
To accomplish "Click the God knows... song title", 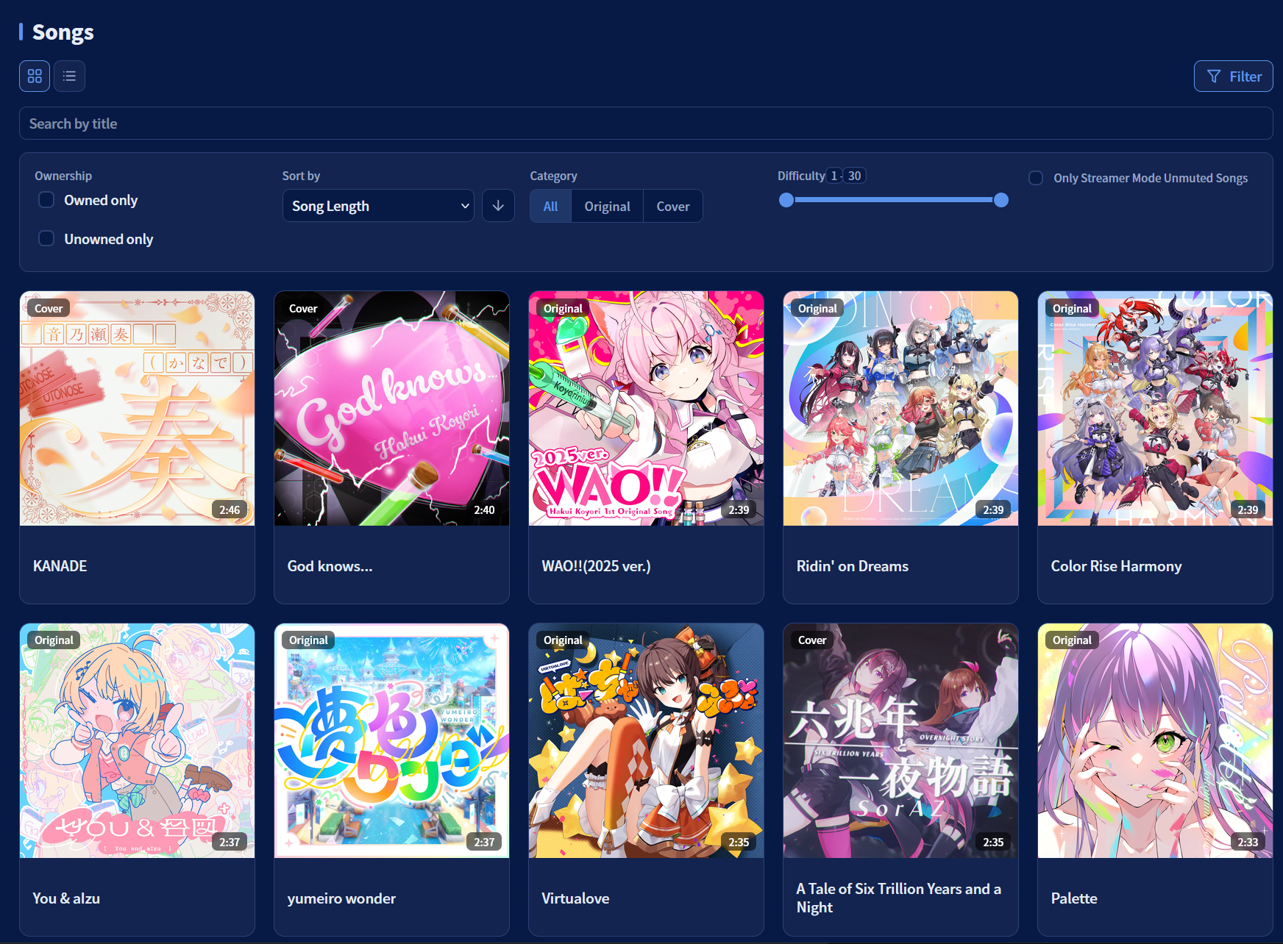I will 330,566.
